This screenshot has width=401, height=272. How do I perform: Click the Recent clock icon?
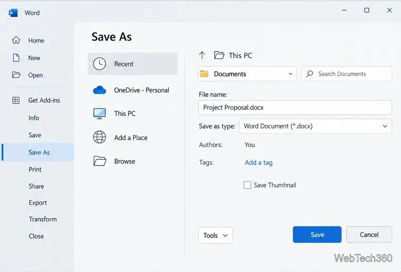point(100,64)
